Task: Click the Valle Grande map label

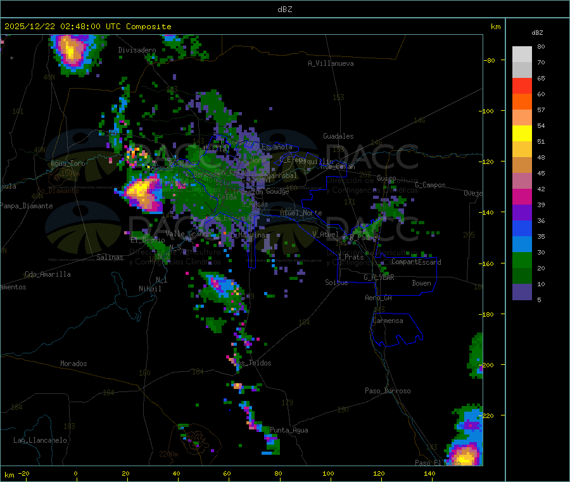Action: pos(188,234)
